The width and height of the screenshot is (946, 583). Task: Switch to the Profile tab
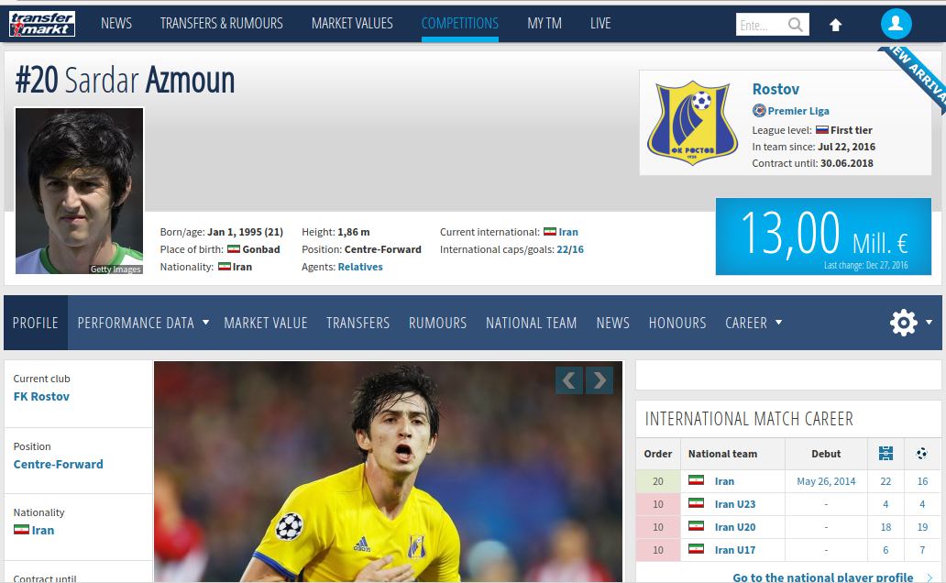click(36, 323)
